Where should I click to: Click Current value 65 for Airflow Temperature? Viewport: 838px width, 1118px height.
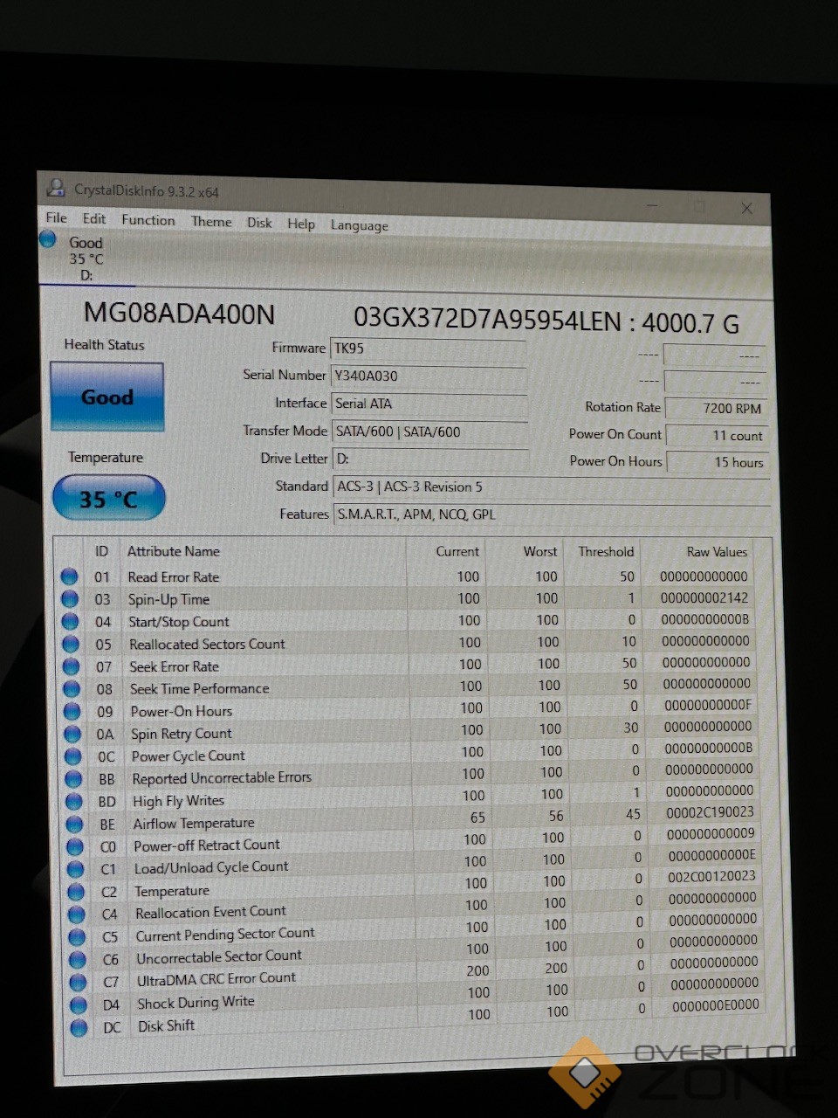477,818
